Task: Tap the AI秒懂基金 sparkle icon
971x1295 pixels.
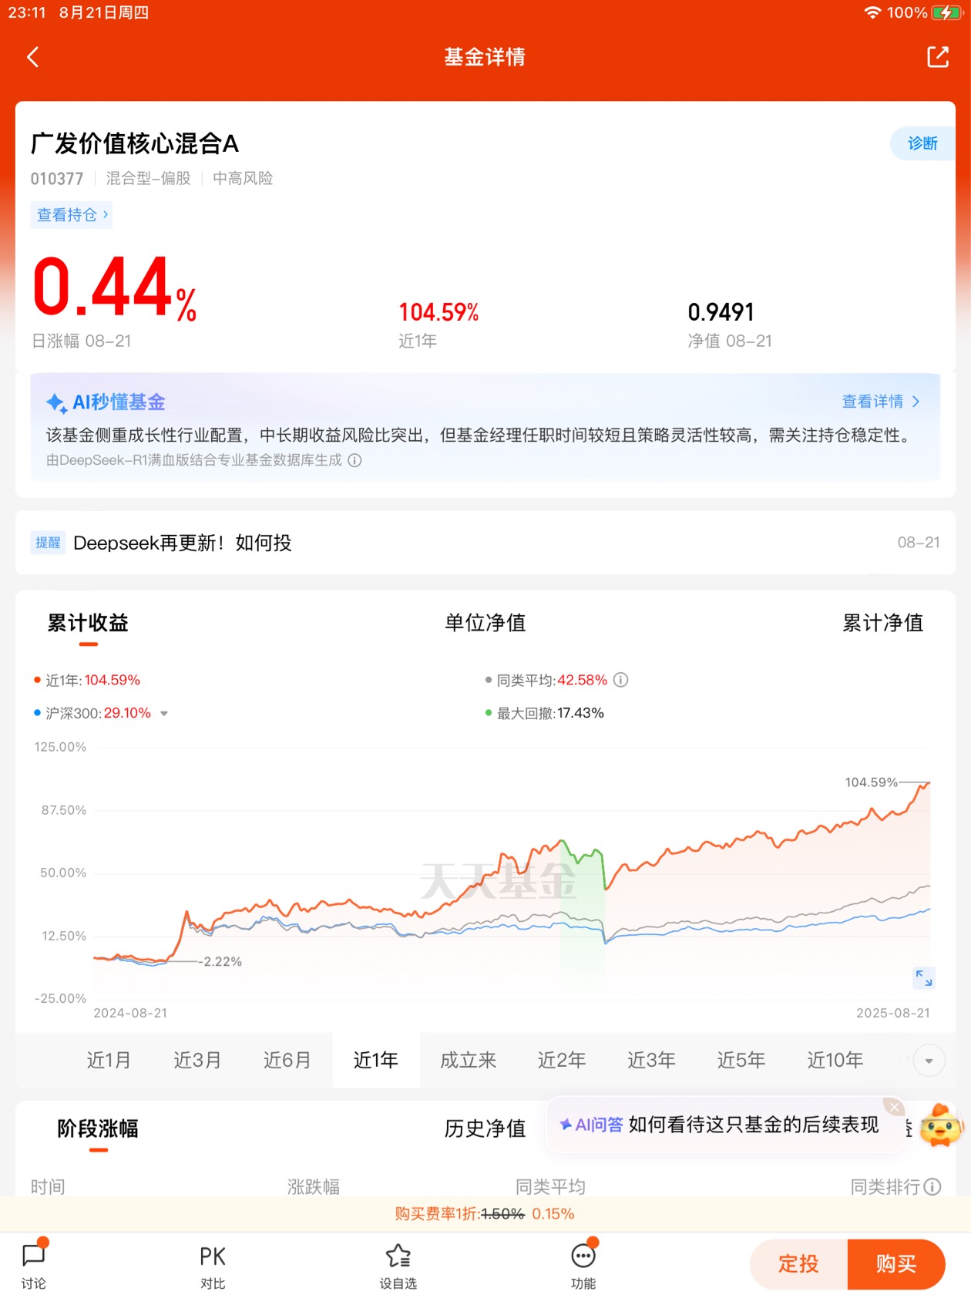Action: (56, 402)
